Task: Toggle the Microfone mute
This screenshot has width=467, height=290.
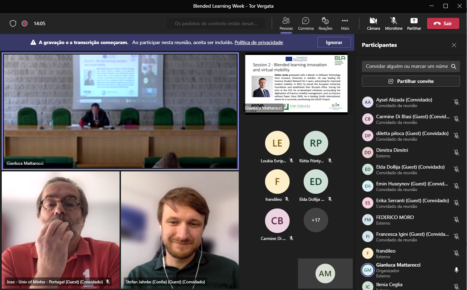Action: click(394, 23)
